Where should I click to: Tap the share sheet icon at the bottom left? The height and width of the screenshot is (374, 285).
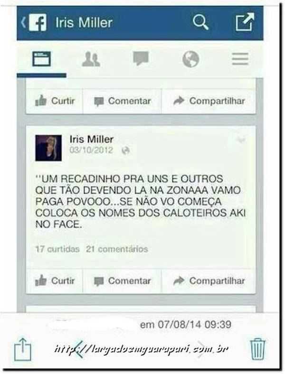click(23, 349)
